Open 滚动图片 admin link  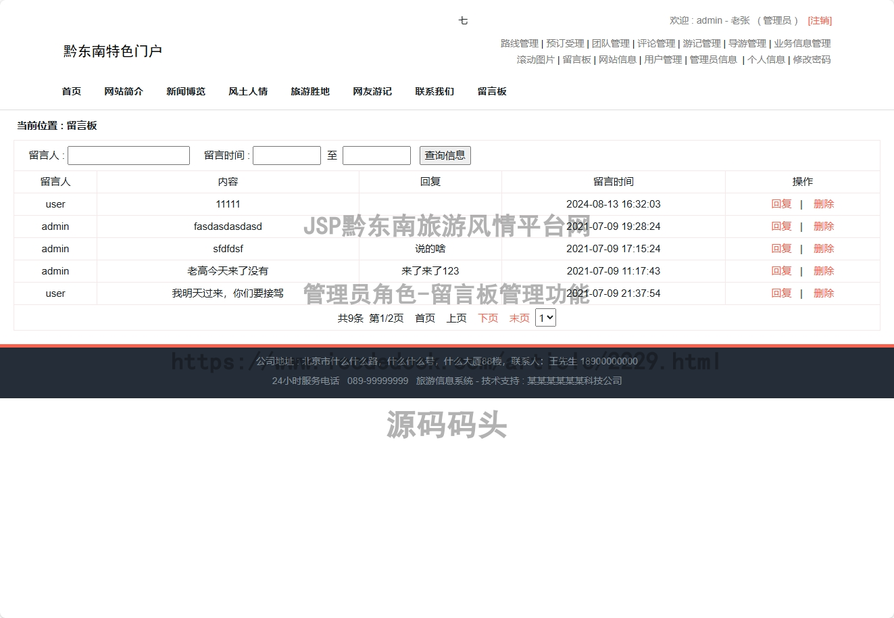click(536, 60)
